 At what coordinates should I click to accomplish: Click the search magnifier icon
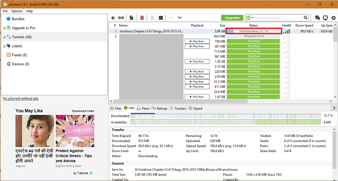(305, 18)
